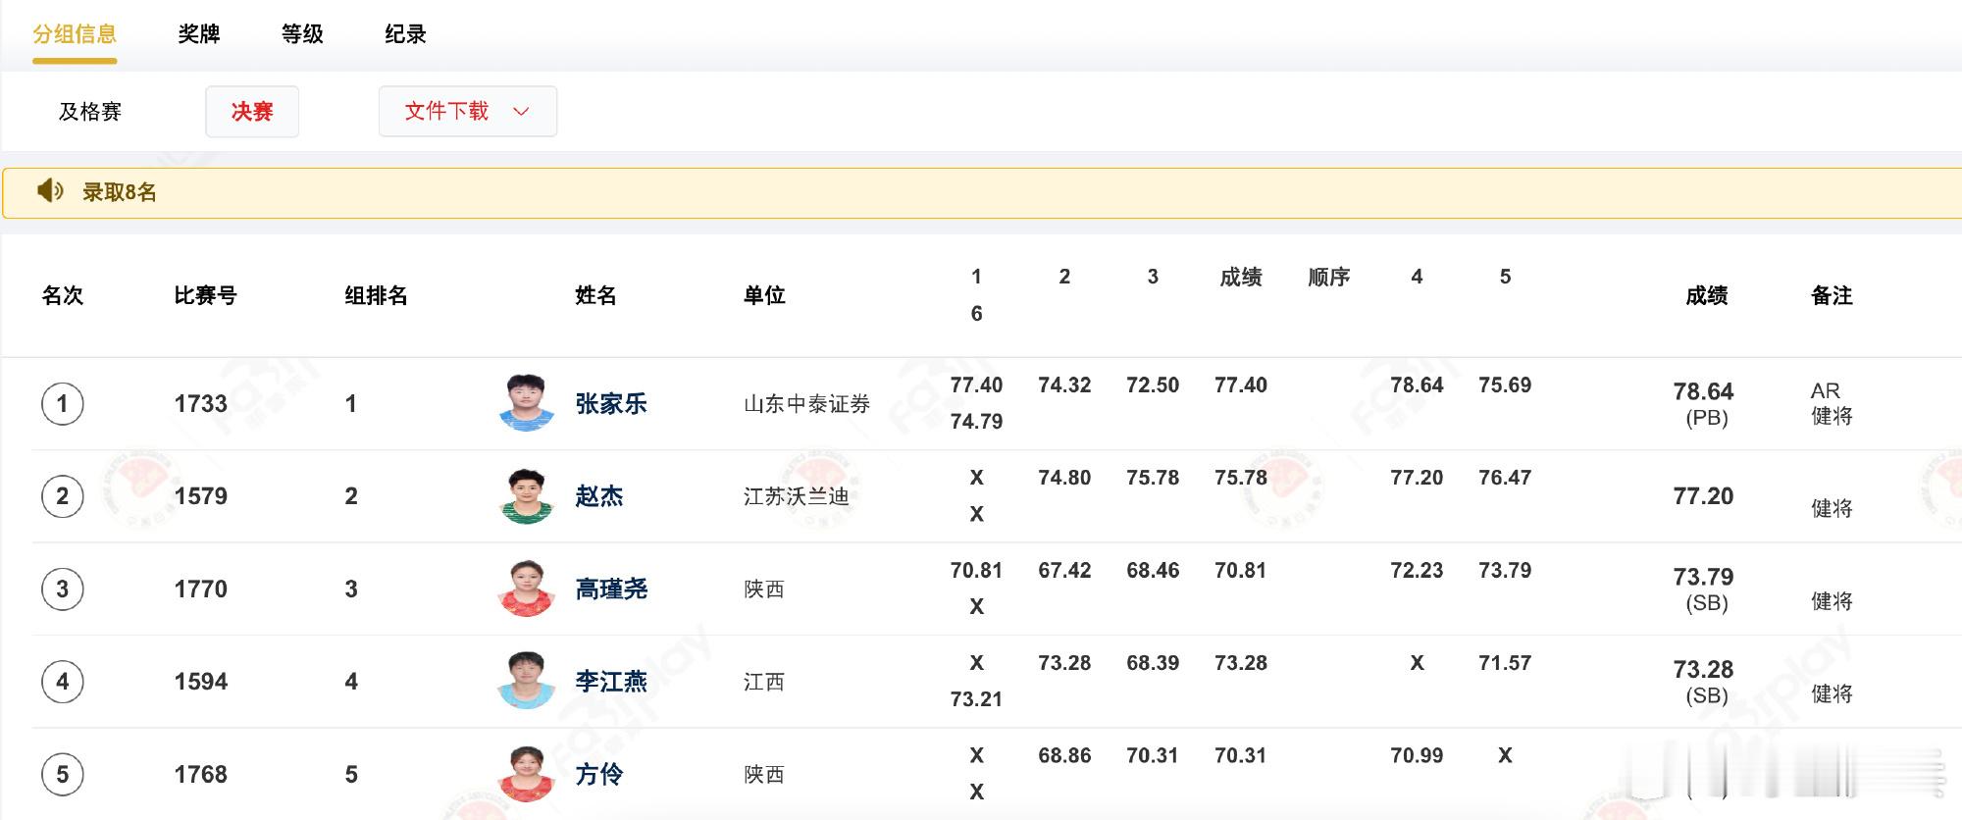Click attempt value 72.23
Viewport: 1962px width, 820px height.
[1417, 571]
